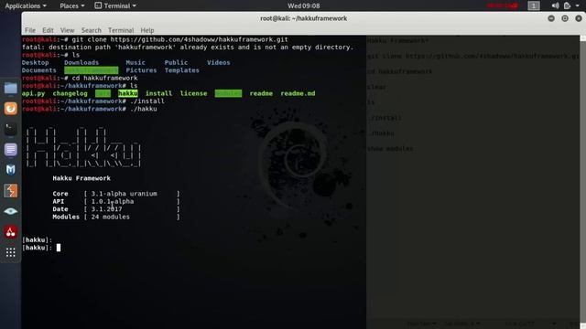The height and width of the screenshot is (329, 586).
Task: Minimize the terminal window
Action: coord(551,18)
